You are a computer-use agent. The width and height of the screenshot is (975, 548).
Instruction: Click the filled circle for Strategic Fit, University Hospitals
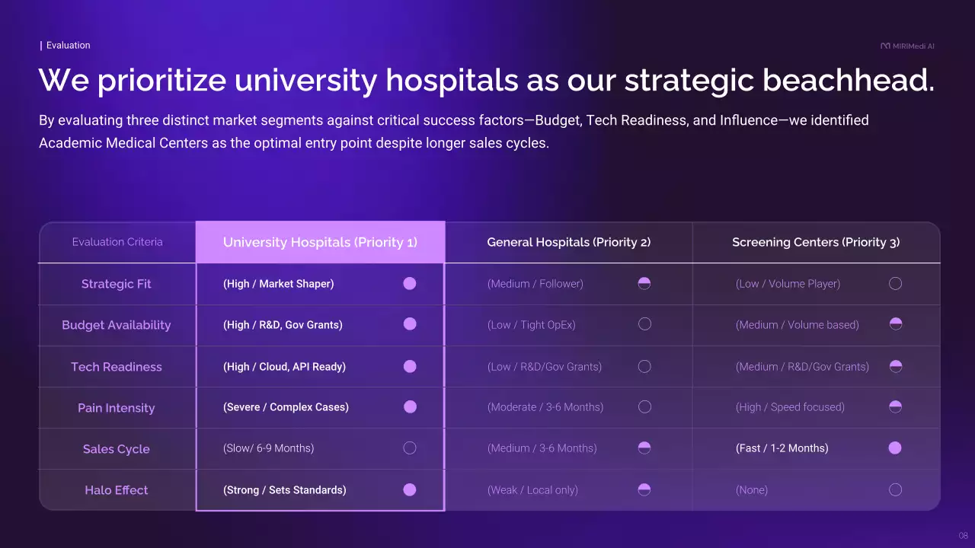[410, 284]
